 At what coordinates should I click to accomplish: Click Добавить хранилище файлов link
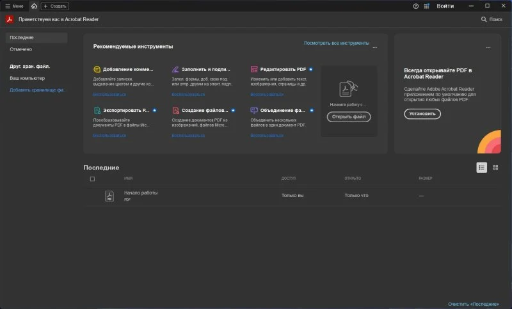click(x=36, y=90)
